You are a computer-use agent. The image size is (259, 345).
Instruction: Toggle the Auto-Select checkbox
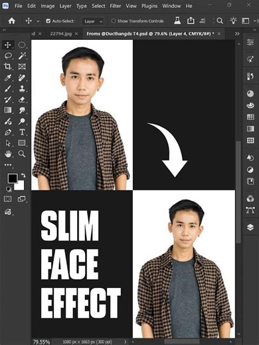48,21
